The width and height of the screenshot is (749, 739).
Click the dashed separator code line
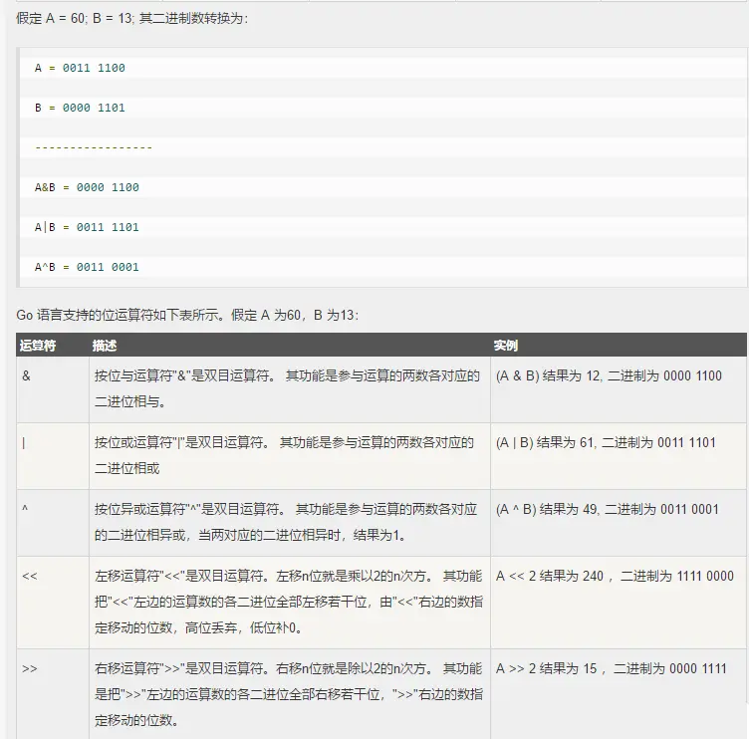pyautogui.click(x=94, y=147)
